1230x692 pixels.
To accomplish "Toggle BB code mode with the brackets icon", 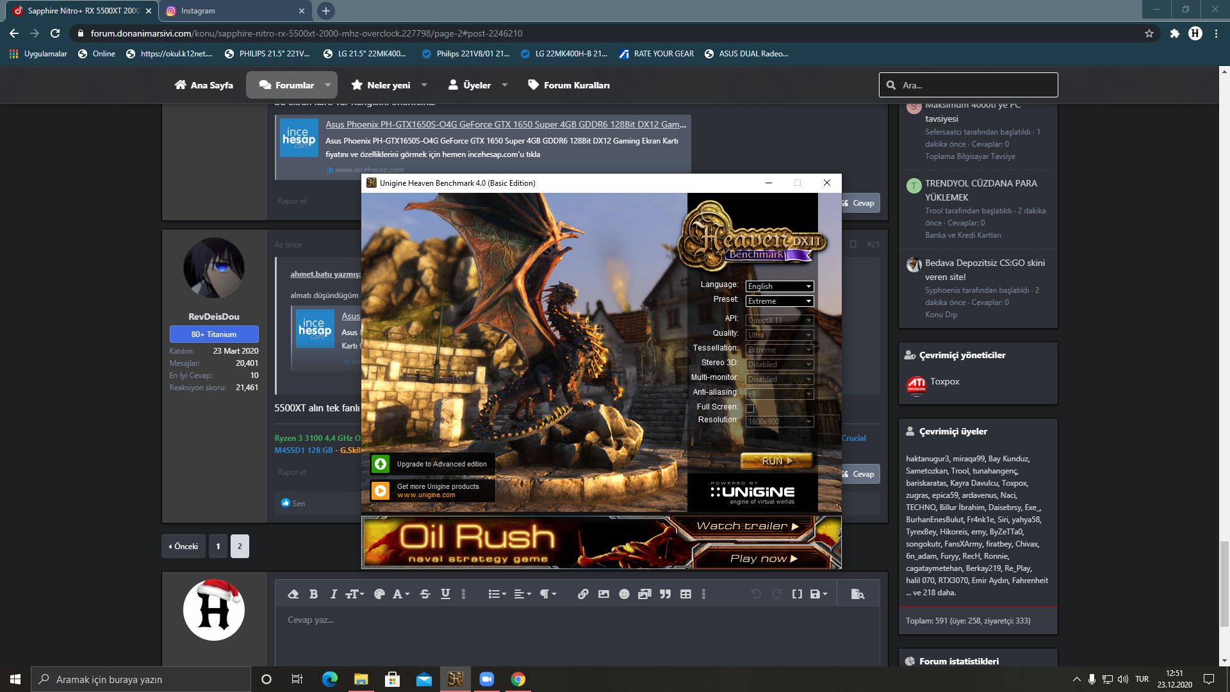I will pos(797,594).
